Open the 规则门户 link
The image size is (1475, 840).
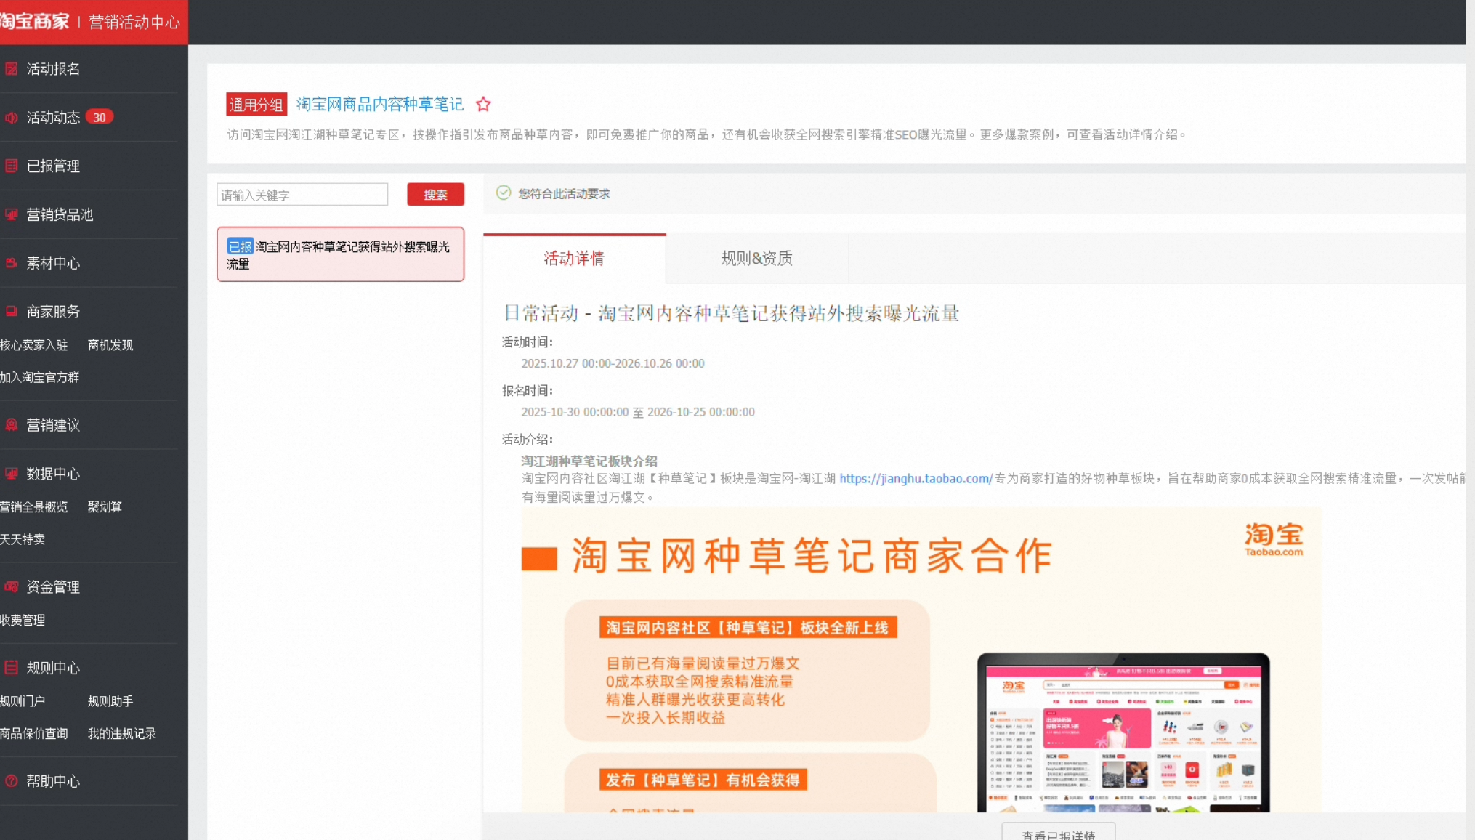click(x=23, y=701)
